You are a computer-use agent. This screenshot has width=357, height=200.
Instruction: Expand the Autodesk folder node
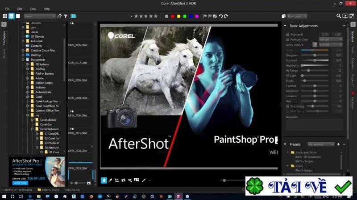click(x=23, y=41)
